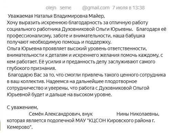
Task: Click the phrase 'внимательности к деталям'
Action: point(37,55)
